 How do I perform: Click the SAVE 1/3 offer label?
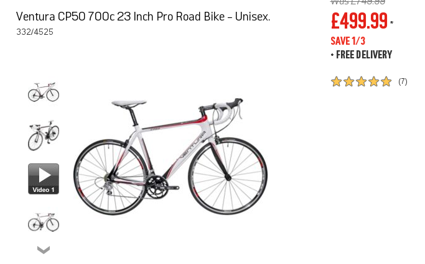click(348, 41)
